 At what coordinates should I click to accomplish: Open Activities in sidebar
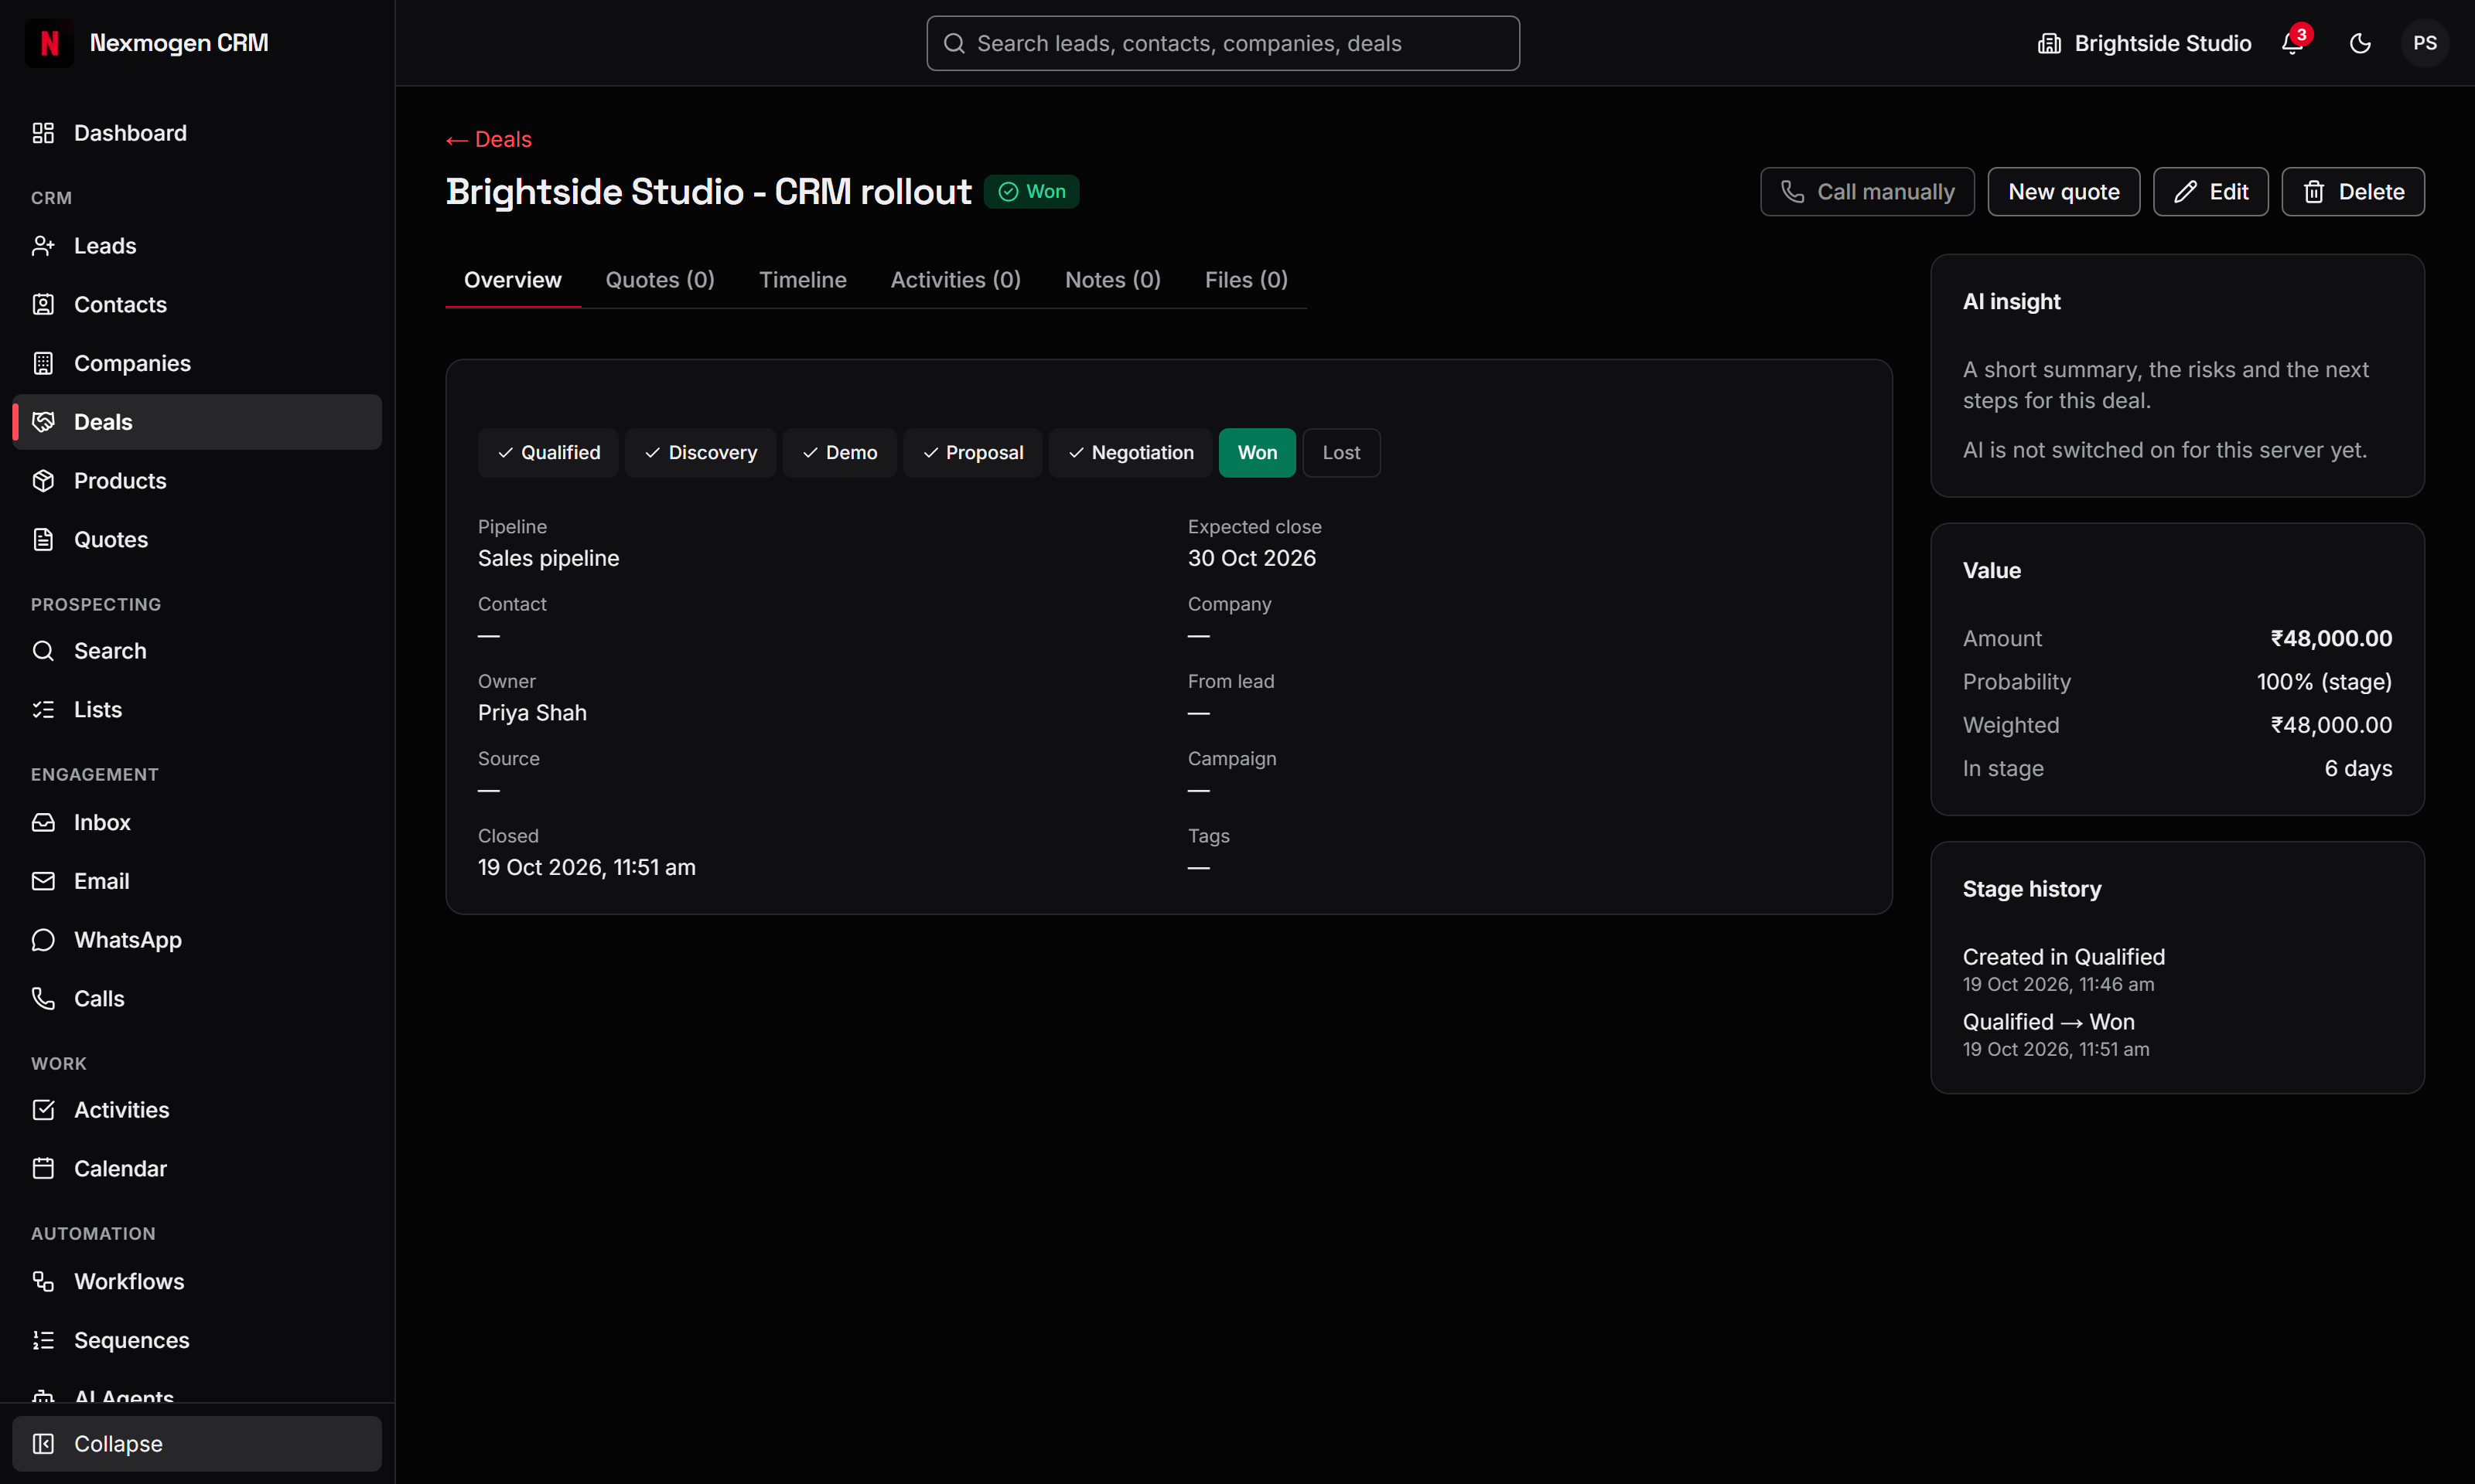tap(197, 1110)
